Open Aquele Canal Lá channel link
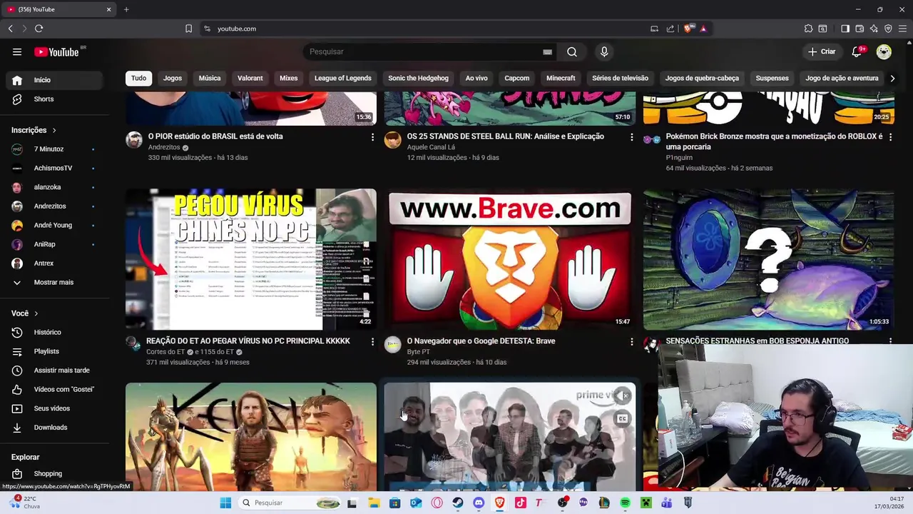913x514 pixels. click(x=431, y=147)
